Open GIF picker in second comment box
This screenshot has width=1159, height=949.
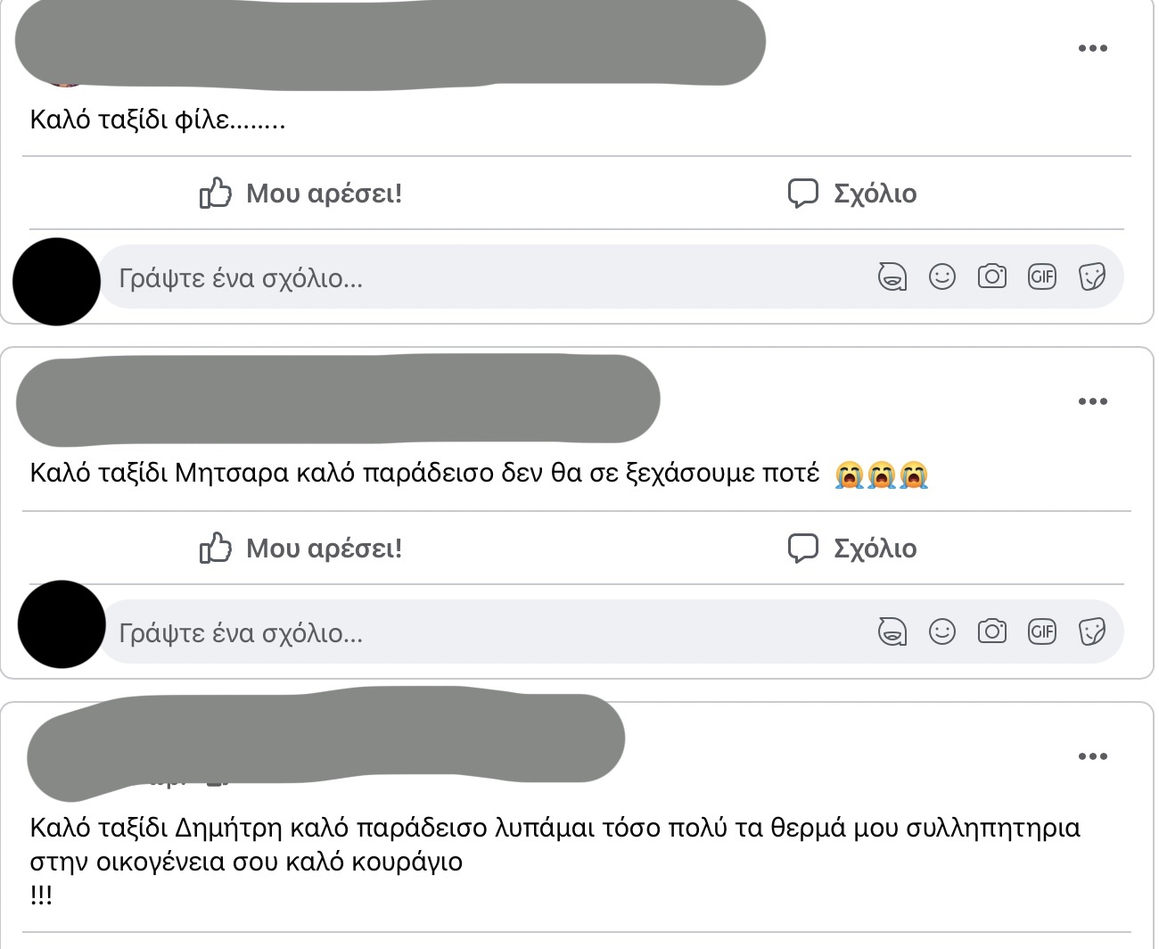1042,632
